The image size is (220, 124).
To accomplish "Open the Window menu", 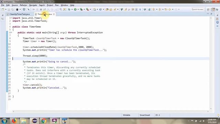I will [x=64, y=5].
